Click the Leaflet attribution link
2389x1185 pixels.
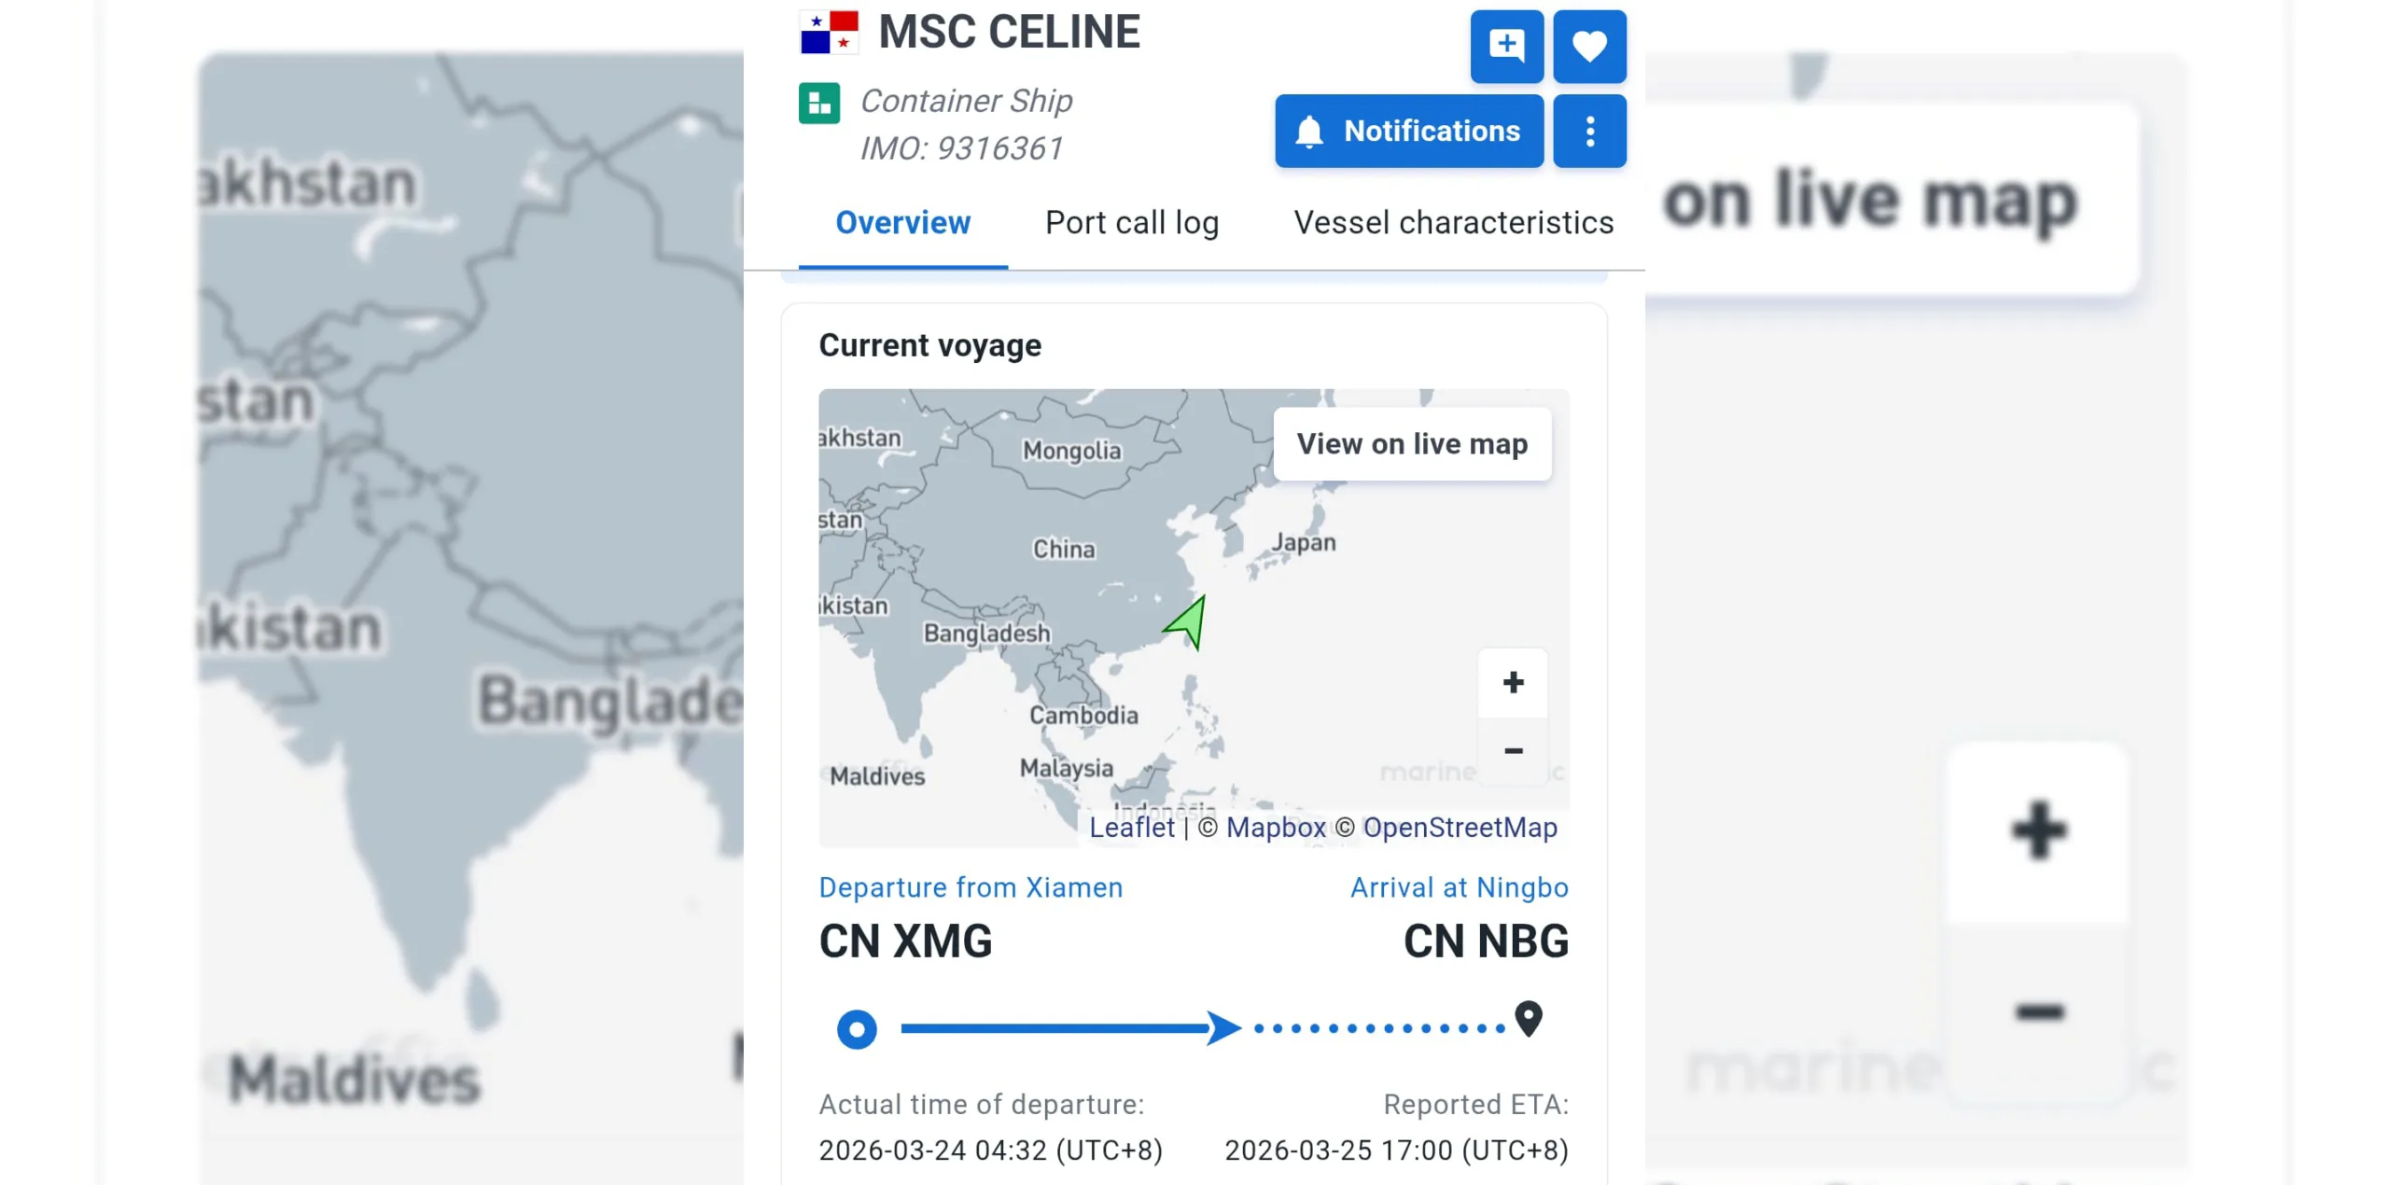(x=1131, y=828)
